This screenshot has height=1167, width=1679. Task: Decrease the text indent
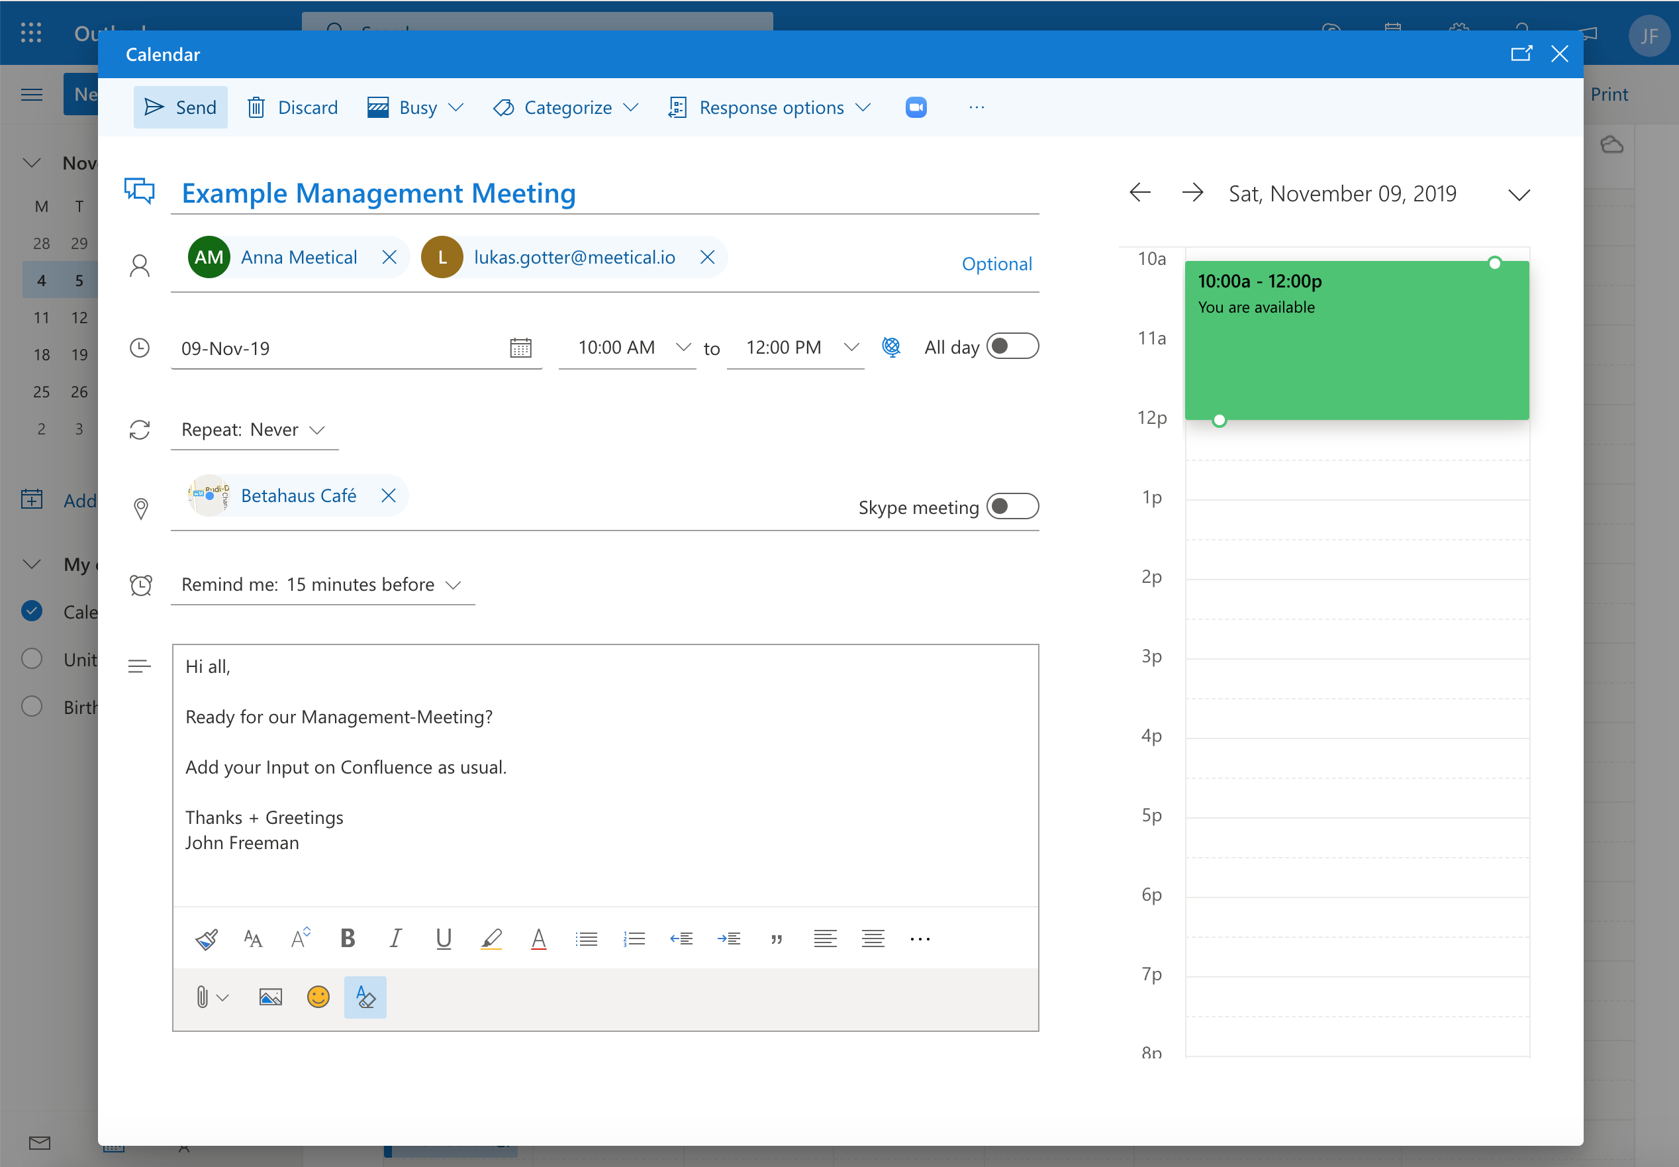(681, 939)
